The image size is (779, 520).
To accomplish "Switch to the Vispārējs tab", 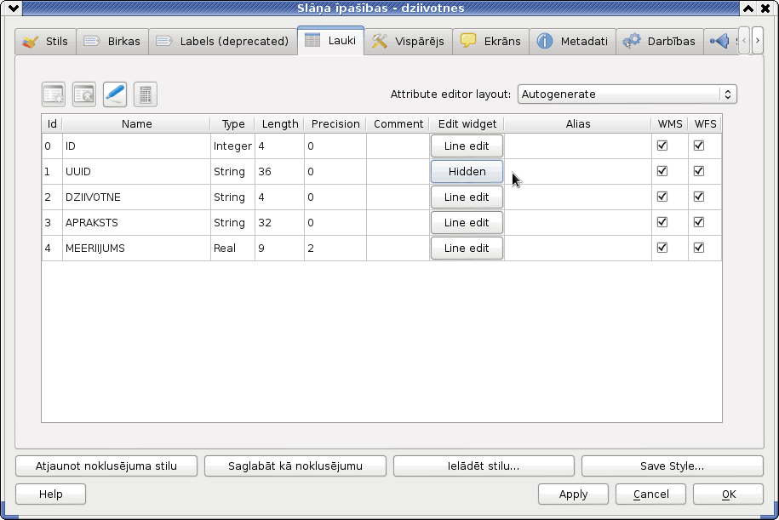I will point(409,41).
